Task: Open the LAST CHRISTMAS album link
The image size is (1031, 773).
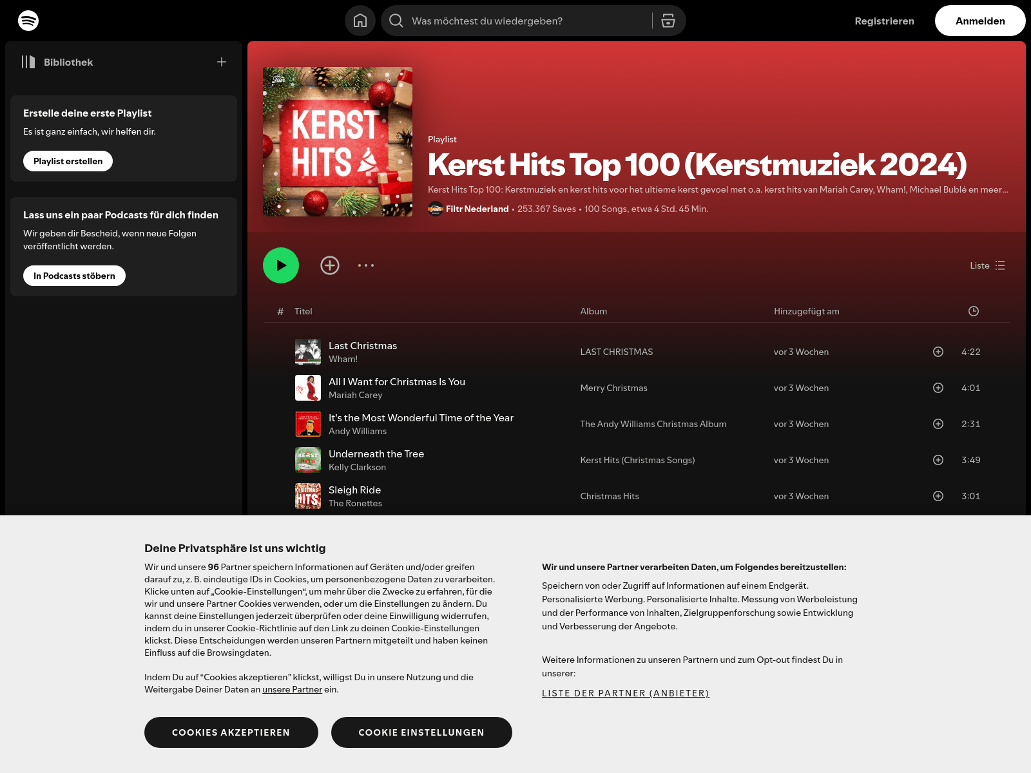Action: coord(617,352)
